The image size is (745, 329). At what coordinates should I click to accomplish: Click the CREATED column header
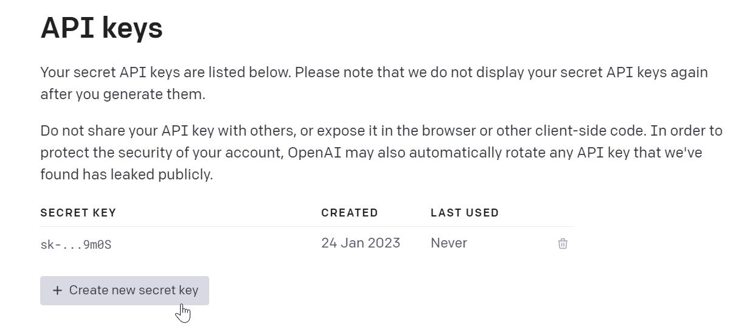[x=350, y=213]
